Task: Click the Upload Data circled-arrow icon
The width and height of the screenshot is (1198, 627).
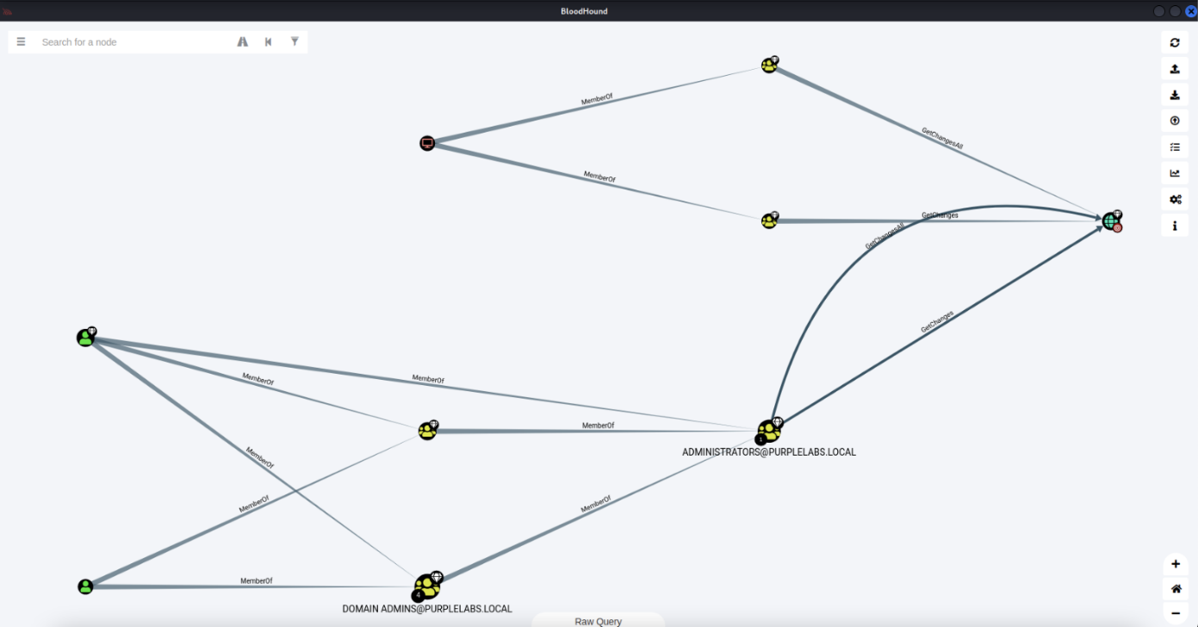Action: click(1175, 121)
